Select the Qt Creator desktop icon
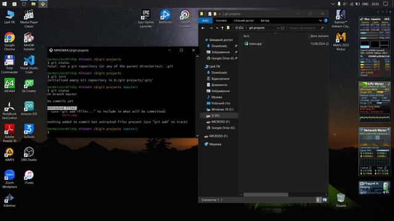This screenshot has width=394, height=221. pos(29,85)
